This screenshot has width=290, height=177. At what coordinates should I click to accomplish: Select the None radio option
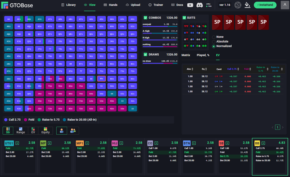214,37
